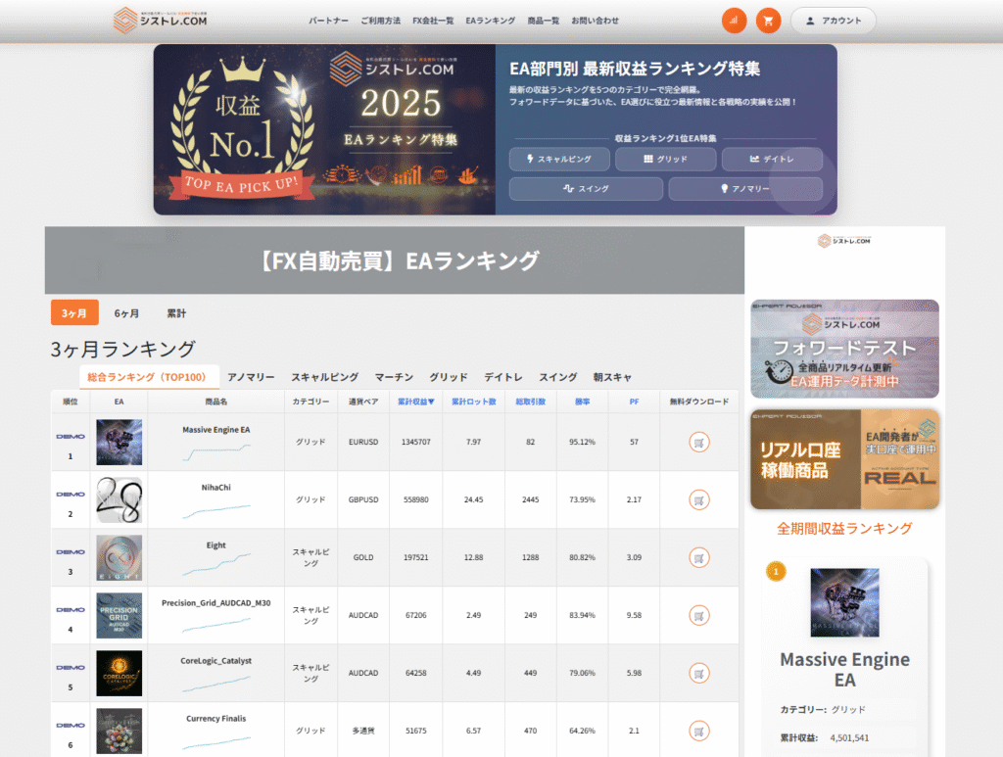Open the shopping cart icon in header

tap(768, 21)
